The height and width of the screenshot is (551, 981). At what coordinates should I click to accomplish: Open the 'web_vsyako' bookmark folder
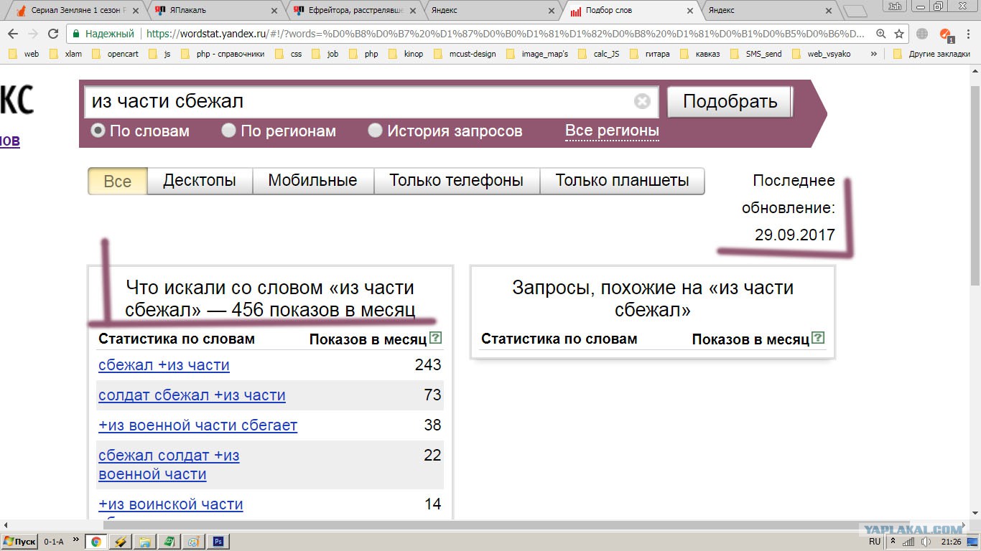tap(822, 54)
